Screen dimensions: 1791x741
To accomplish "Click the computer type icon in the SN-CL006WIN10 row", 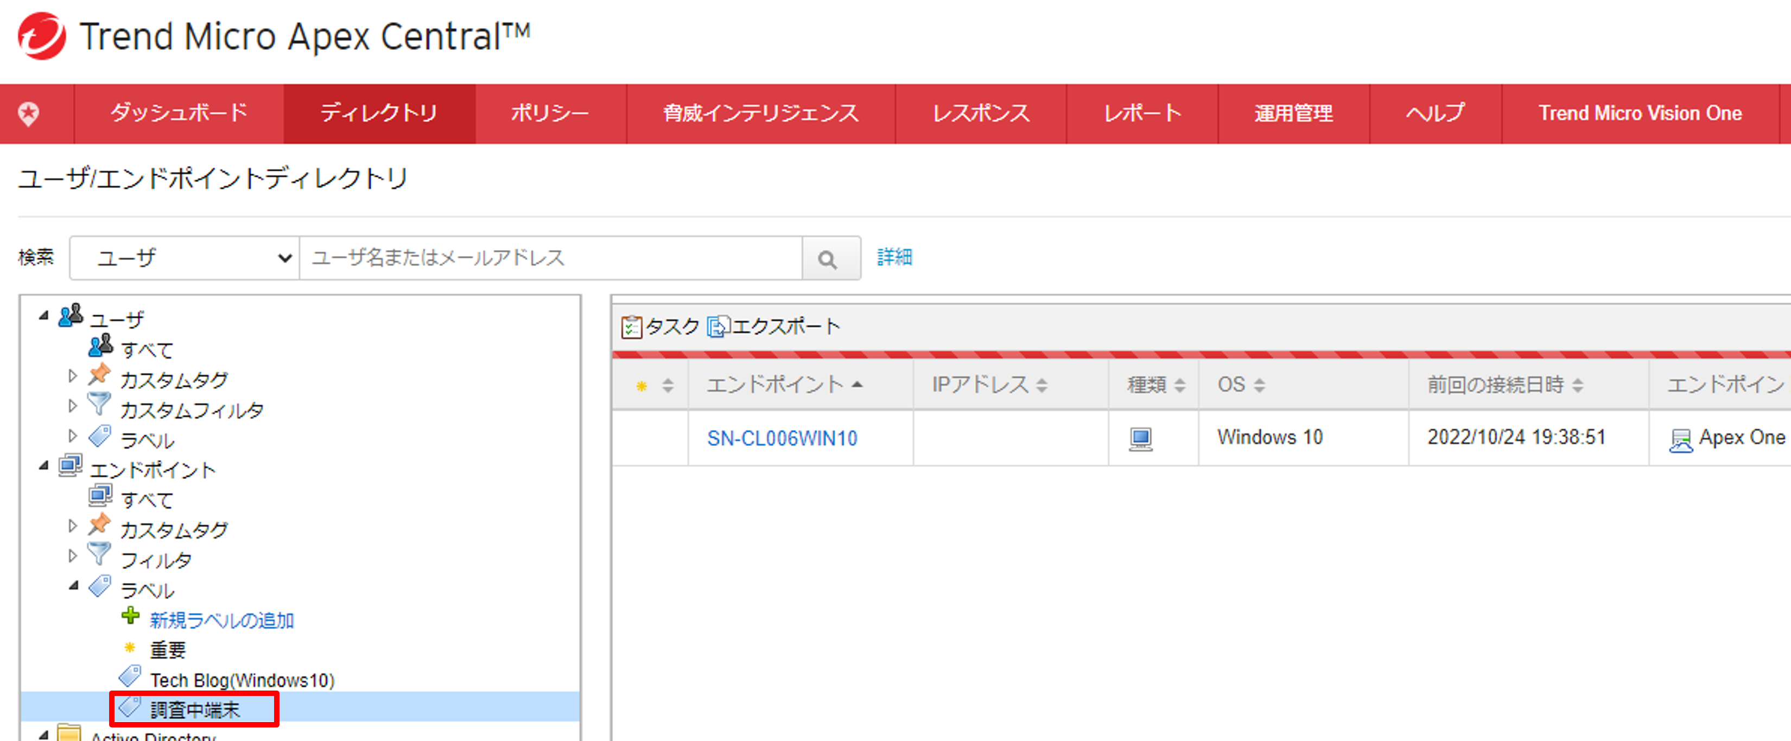I will [1140, 439].
